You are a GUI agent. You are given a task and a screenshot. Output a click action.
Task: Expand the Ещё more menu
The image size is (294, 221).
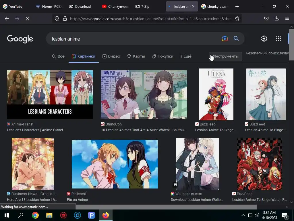(x=186, y=56)
